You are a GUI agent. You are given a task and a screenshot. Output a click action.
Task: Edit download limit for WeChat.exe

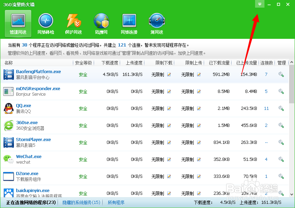pos(169,159)
